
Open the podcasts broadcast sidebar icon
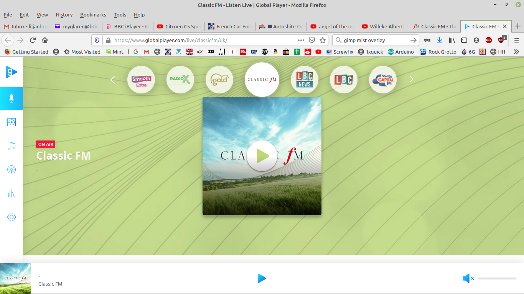(x=12, y=170)
